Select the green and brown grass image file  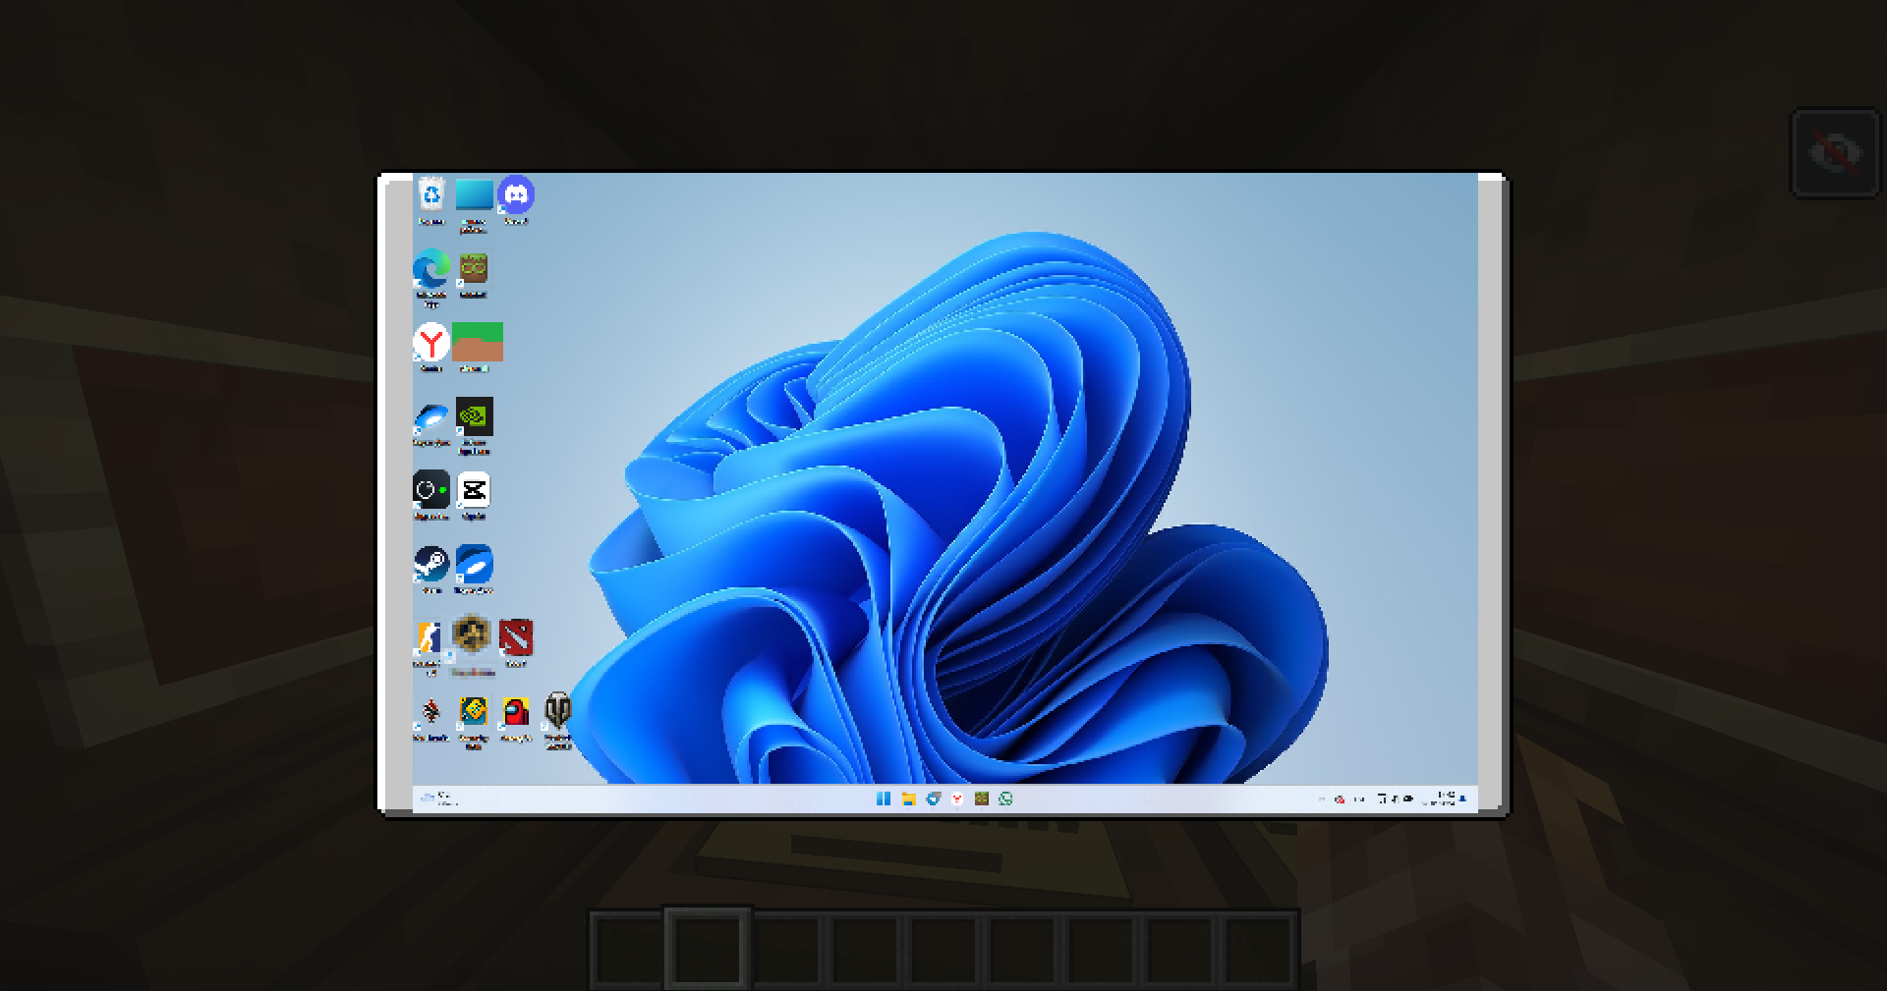(478, 341)
